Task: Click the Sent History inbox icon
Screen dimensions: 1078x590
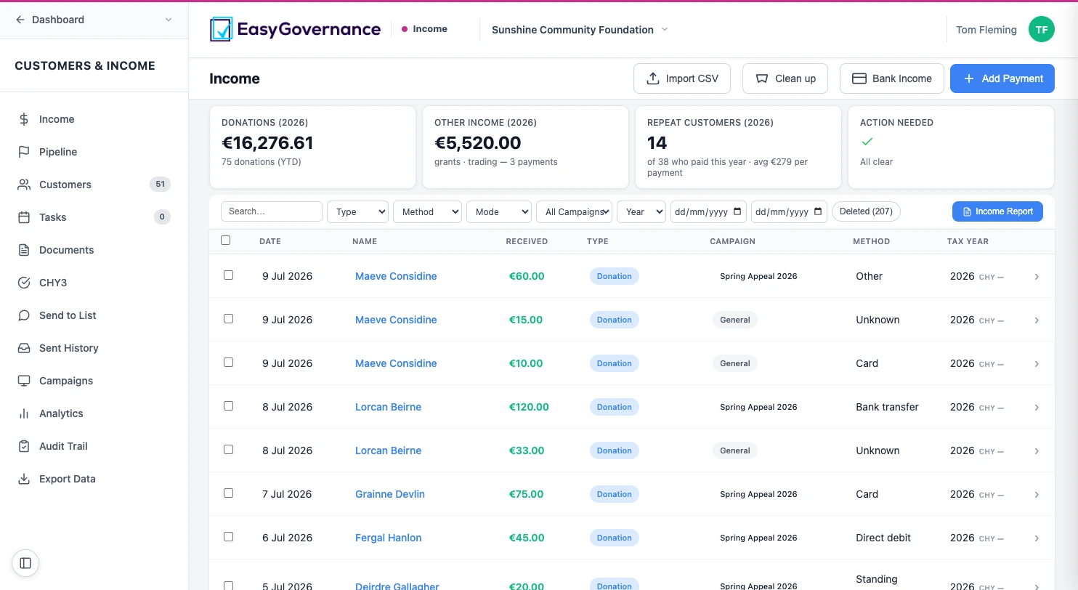Action: (x=24, y=348)
